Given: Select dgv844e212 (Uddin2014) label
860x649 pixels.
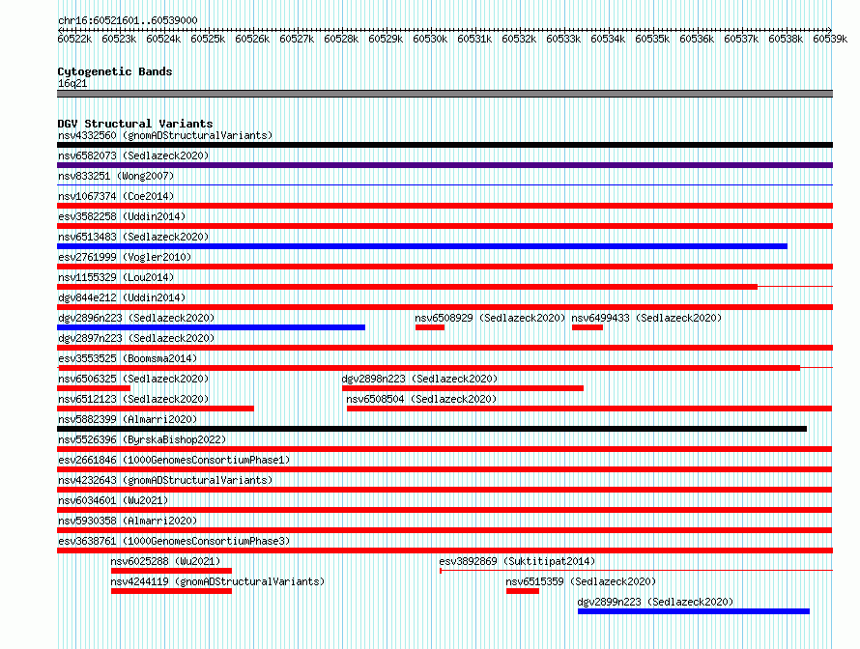Looking at the screenshot, I should point(122,297).
